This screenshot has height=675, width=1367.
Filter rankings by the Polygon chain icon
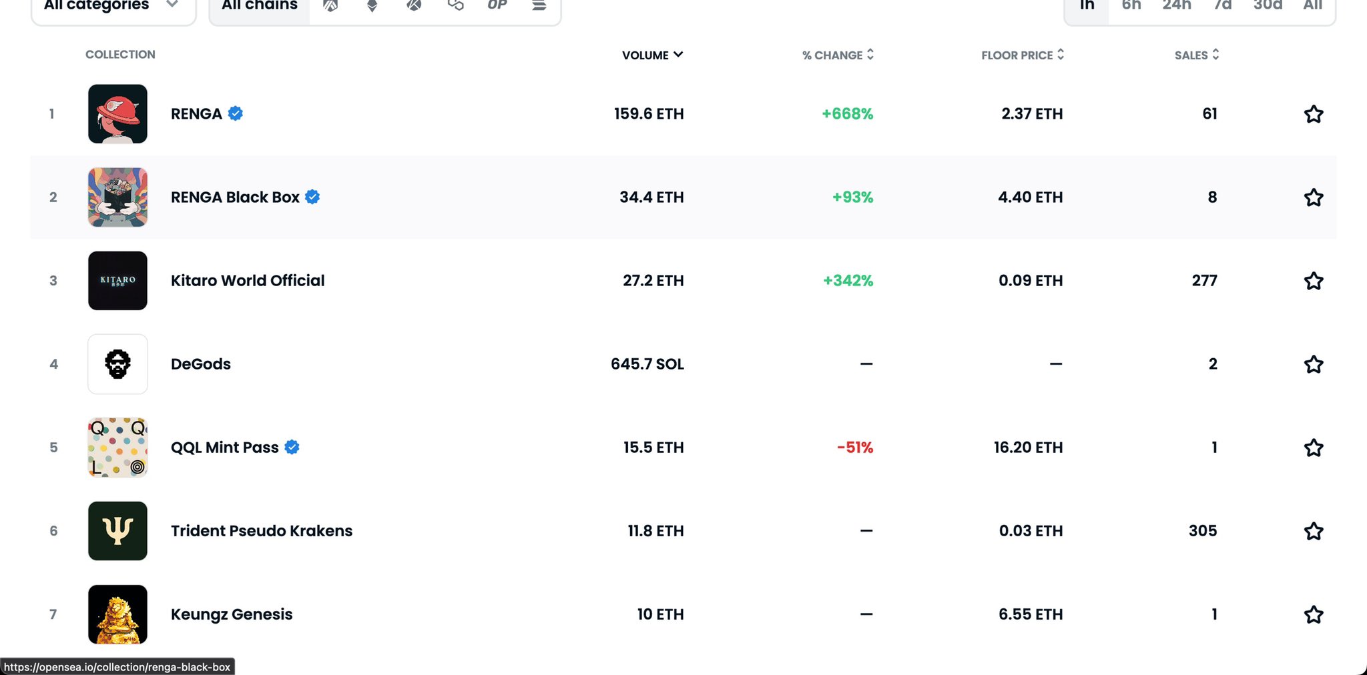(456, 5)
